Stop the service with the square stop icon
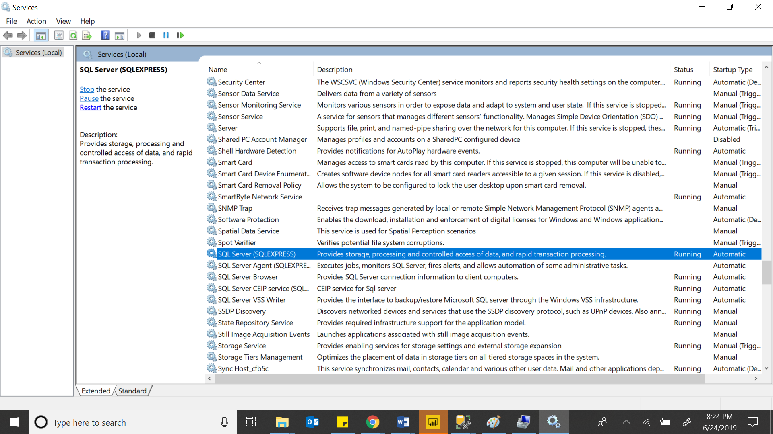 (x=152, y=35)
